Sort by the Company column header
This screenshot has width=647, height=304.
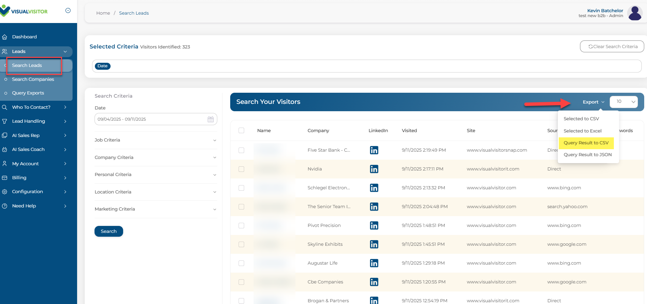(x=318, y=131)
